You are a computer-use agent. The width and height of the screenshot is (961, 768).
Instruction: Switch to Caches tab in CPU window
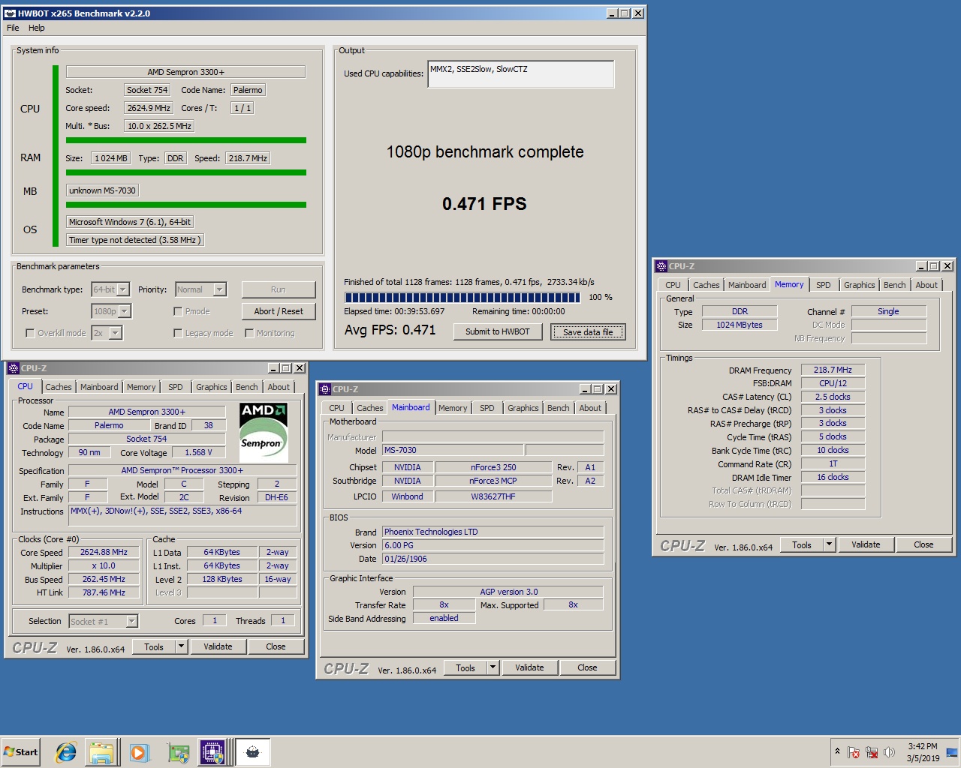click(59, 387)
